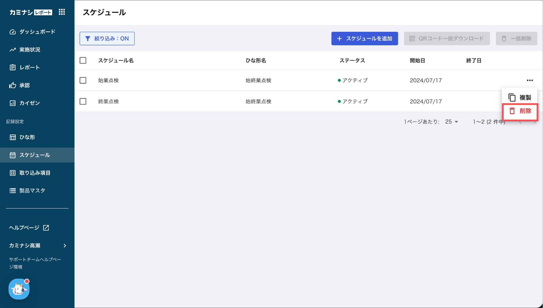Screen dimensions: 543x308
Task: Open the rows-per-page 25 dropdown
Action: coord(452,122)
